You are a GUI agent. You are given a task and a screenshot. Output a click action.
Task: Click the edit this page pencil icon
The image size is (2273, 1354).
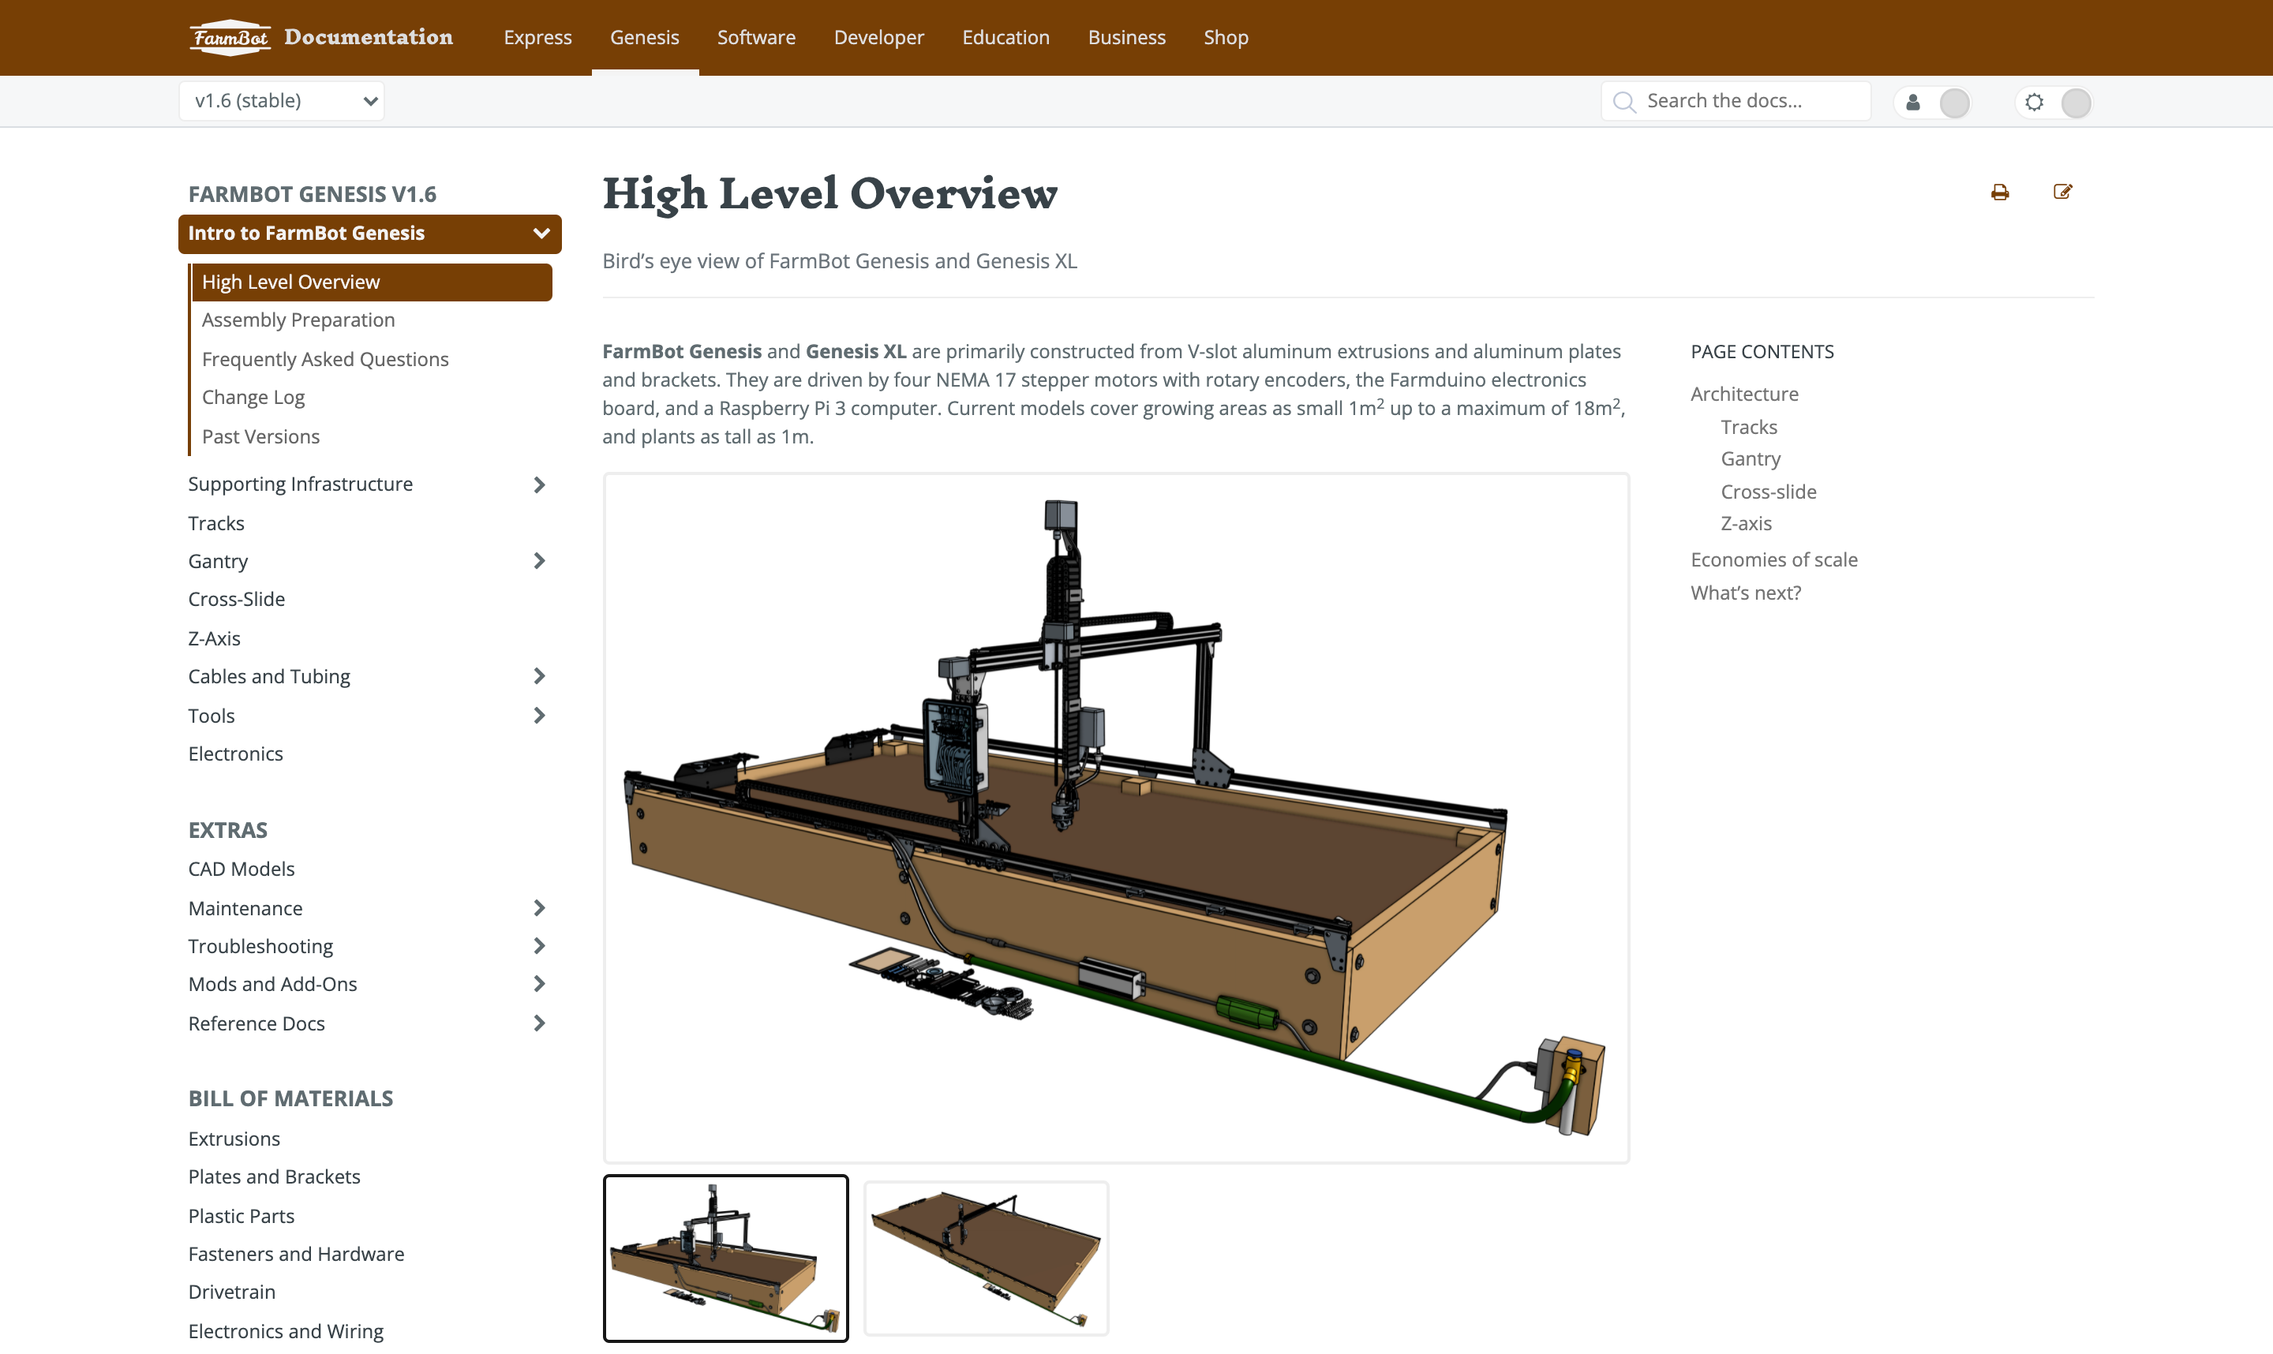(x=2064, y=192)
